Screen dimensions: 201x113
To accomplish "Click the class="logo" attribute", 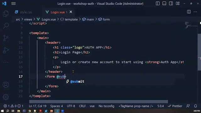I will coord(72,47).
